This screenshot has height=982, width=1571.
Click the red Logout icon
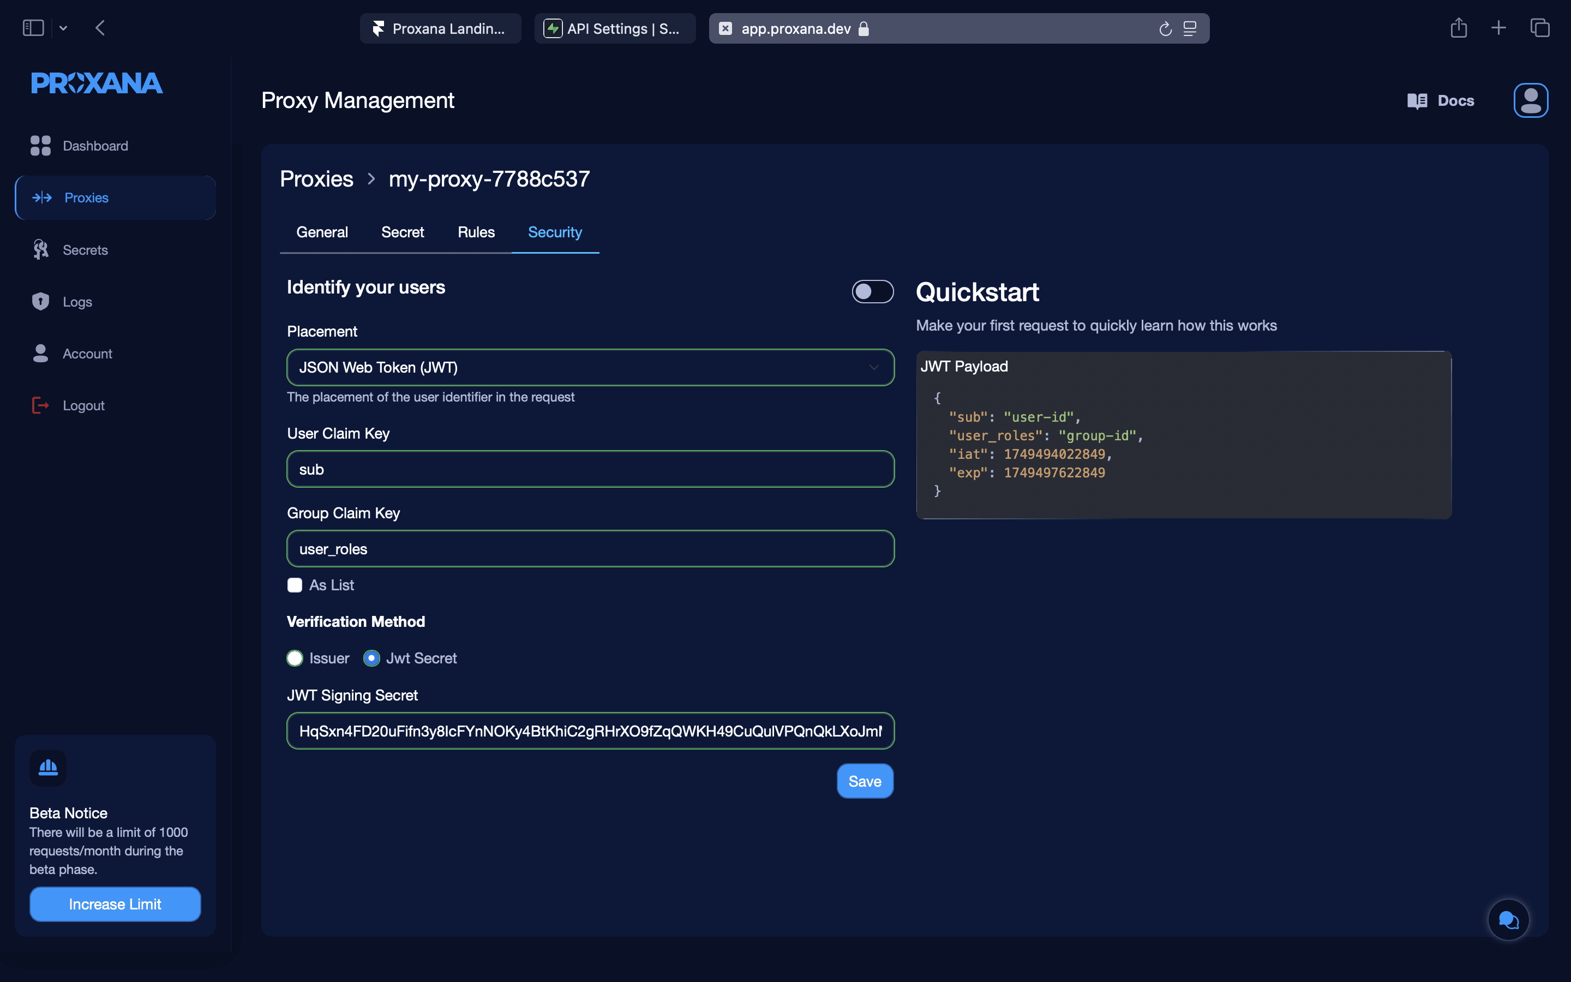(x=40, y=405)
